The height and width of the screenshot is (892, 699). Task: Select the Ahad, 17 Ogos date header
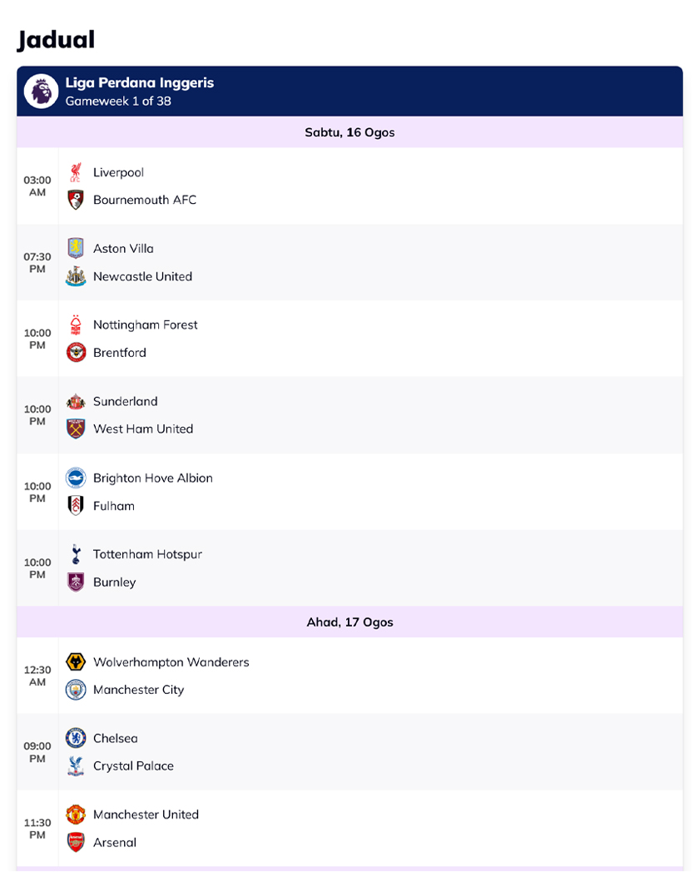click(x=349, y=622)
